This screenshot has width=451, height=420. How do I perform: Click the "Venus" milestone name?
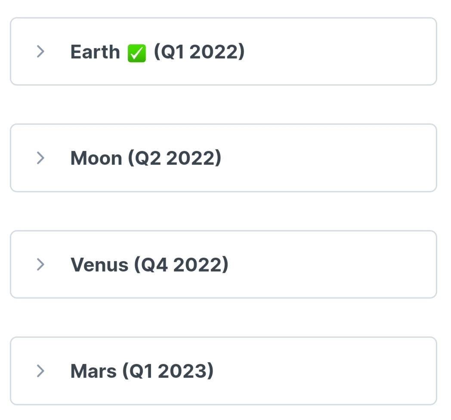99,265
